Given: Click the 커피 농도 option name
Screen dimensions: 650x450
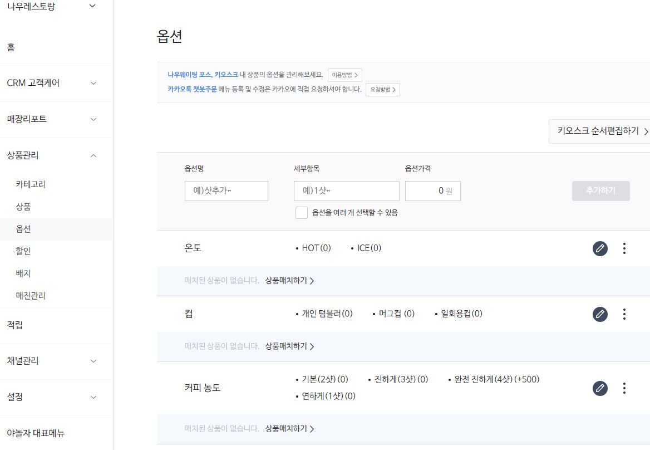Looking at the screenshot, I should pos(203,388).
